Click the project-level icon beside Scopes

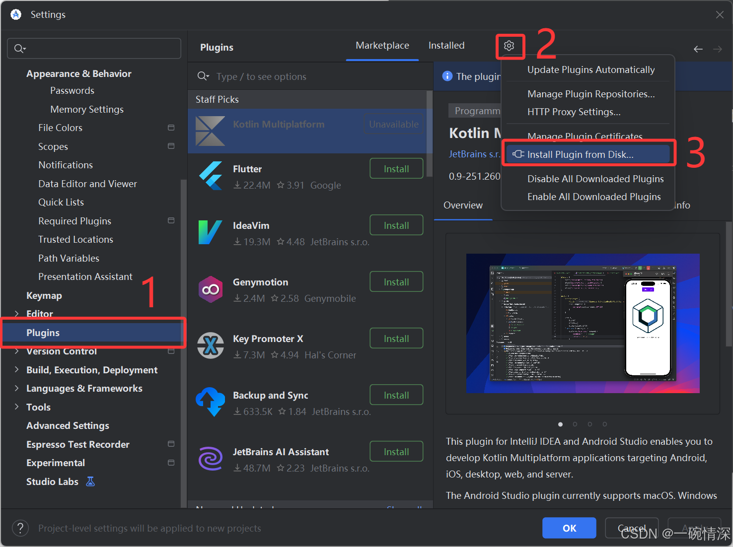pyautogui.click(x=171, y=146)
